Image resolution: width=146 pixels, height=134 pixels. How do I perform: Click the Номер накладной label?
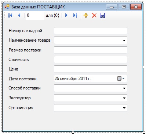(x=25, y=31)
